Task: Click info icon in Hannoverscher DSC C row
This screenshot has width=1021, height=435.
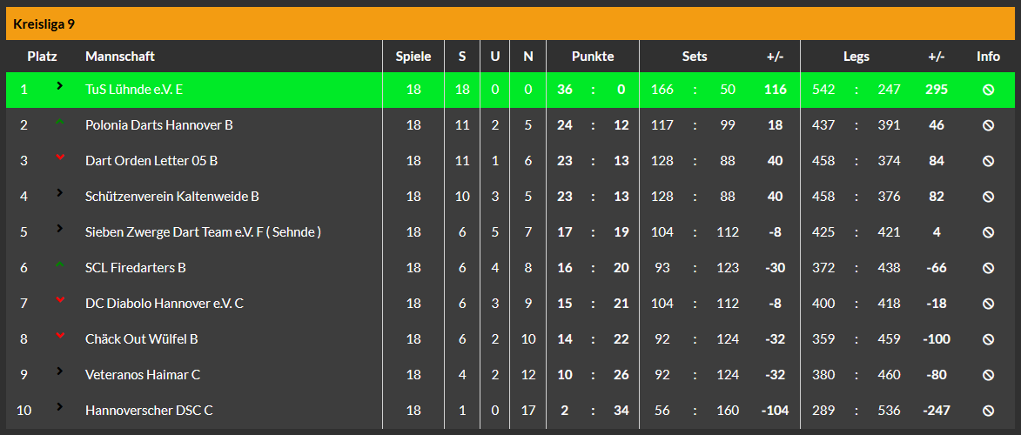Action: [x=988, y=411]
